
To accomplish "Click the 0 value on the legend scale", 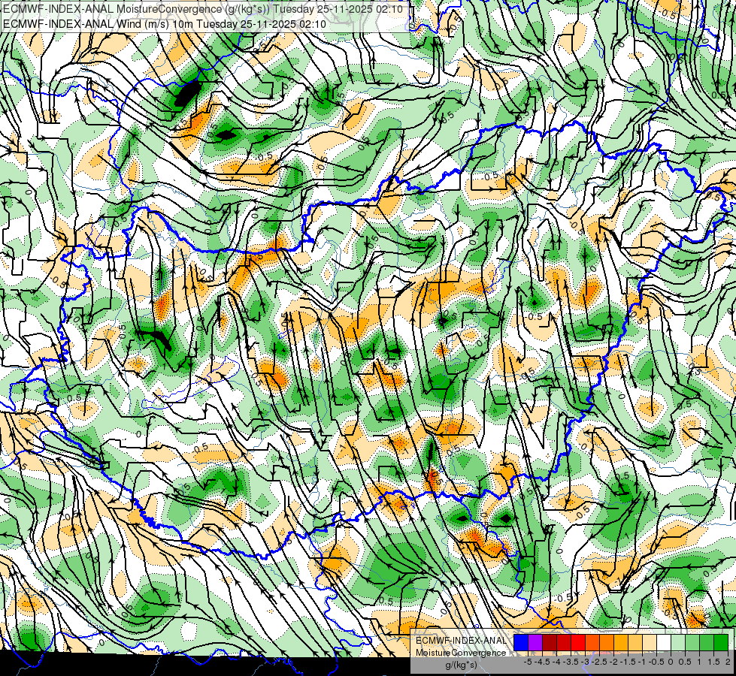I will click(671, 662).
